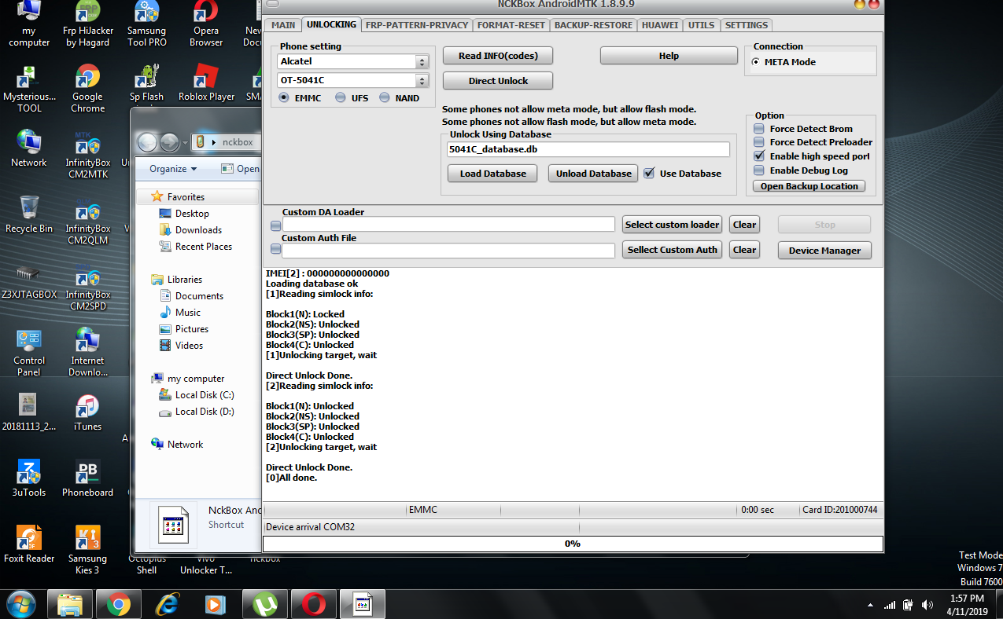Image resolution: width=1003 pixels, height=619 pixels.
Task: Launch InfinityBox CM2MTK shortcut
Action: coord(87,155)
